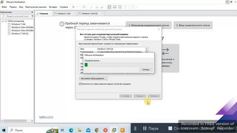Click the Send Ctrl+Alt+Del toolbar icon

[84, 7]
